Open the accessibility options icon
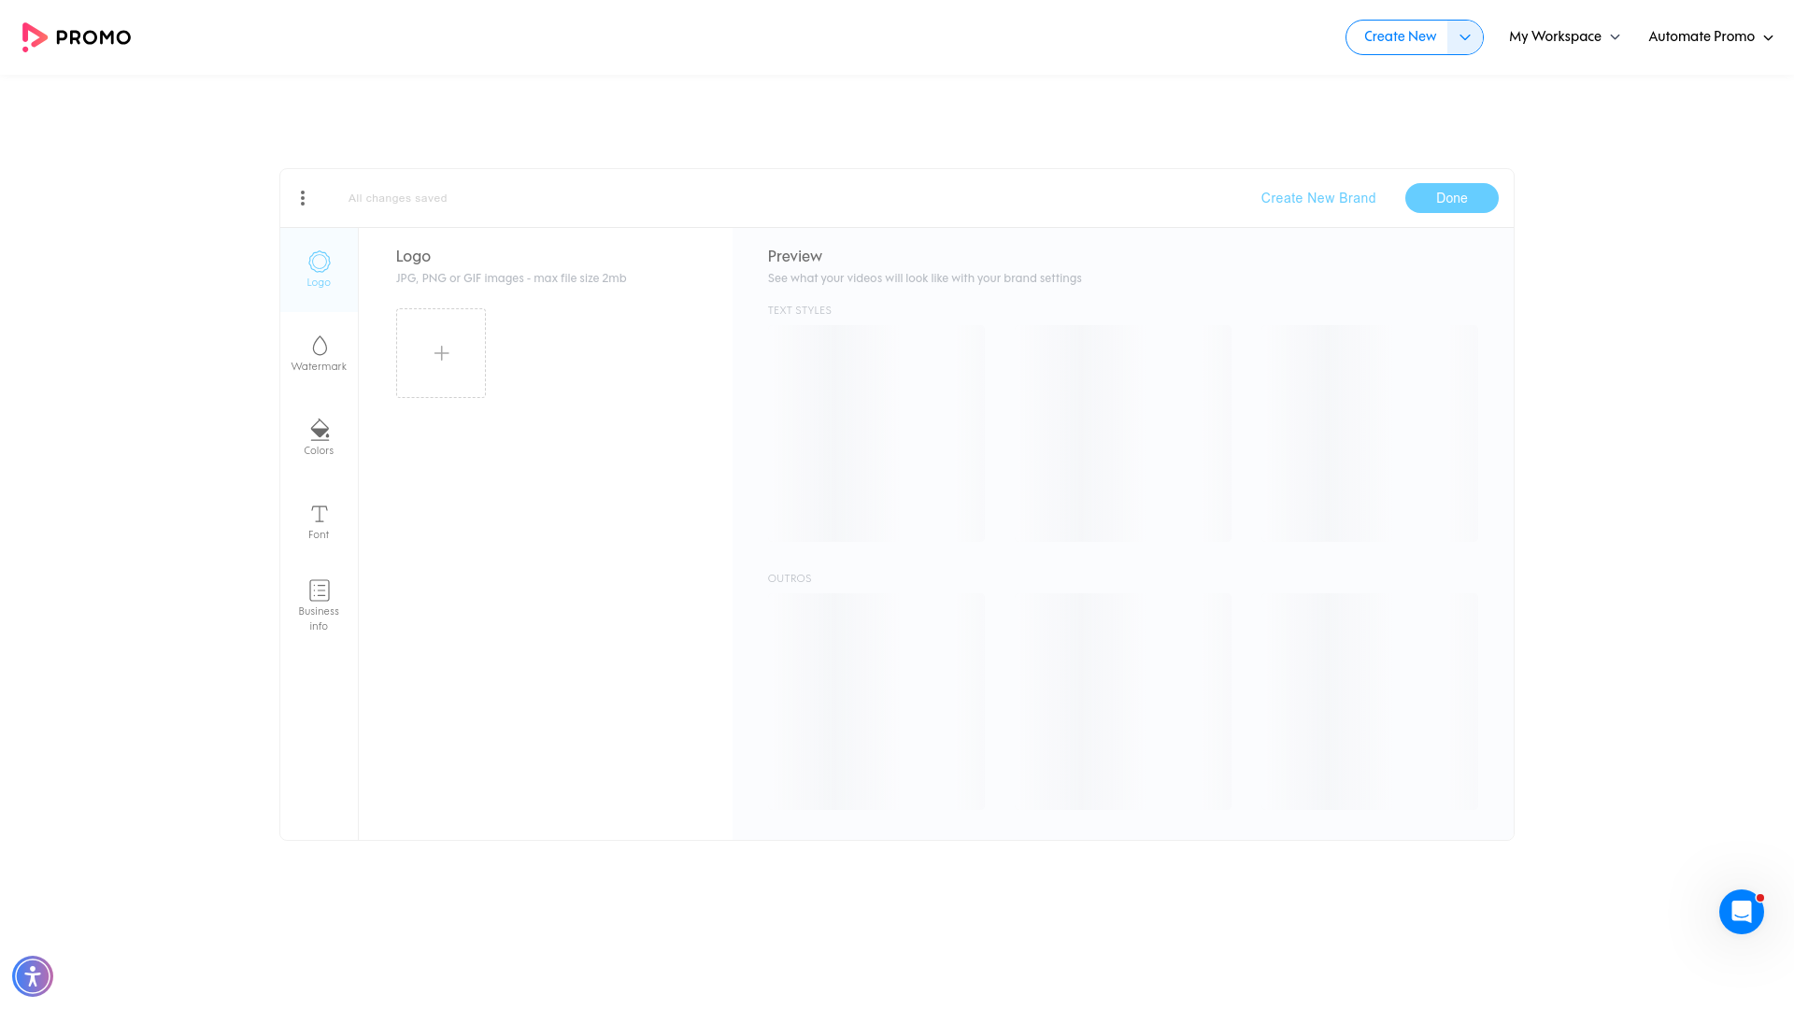Screen dimensions: 1794x1009 pyautogui.click(x=33, y=976)
